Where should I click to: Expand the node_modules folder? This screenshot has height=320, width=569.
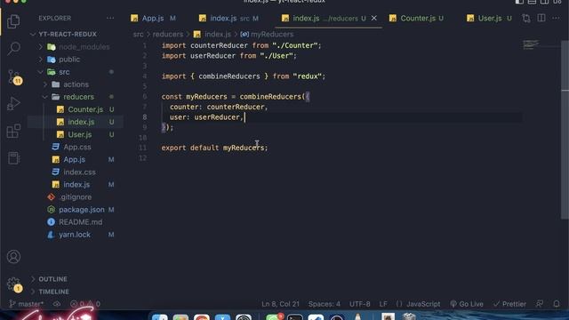pos(84,47)
